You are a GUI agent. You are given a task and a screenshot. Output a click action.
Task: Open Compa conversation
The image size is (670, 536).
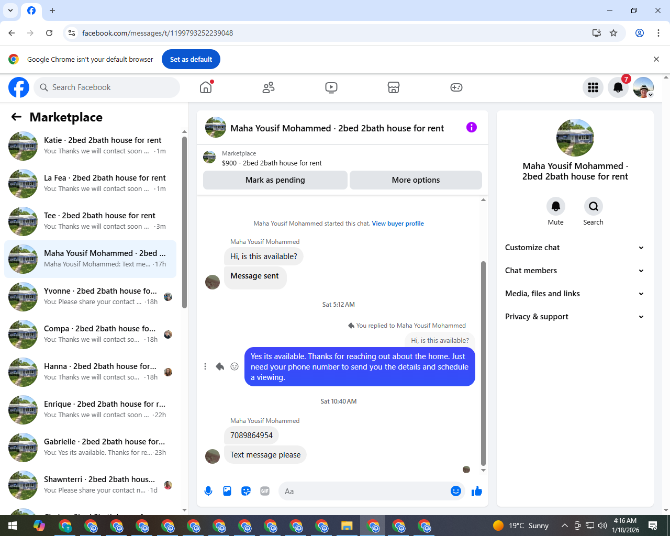pos(90,334)
